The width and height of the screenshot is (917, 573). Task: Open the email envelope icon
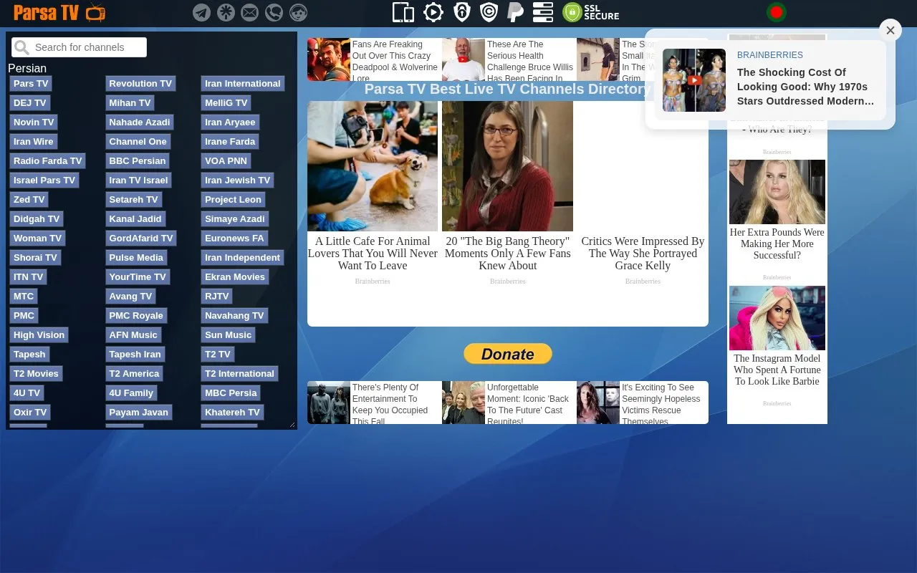pyautogui.click(x=249, y=13)
